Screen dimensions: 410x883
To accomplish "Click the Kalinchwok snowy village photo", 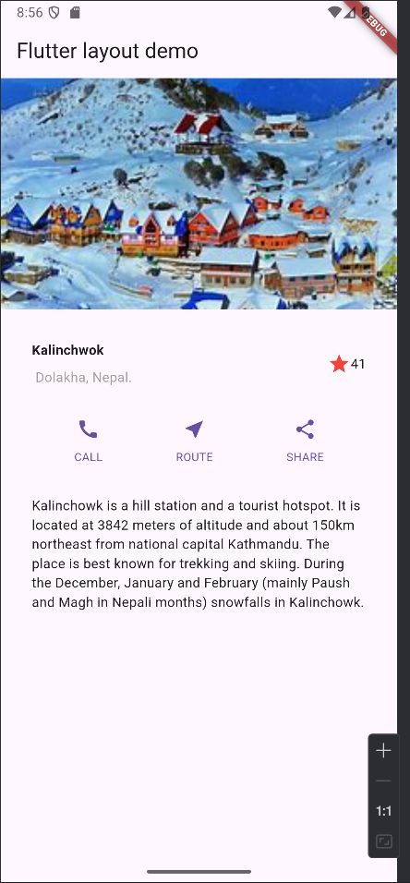I will [199, 194].
